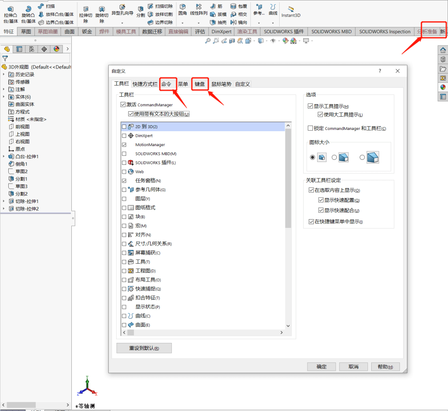Viewport: 448px width, 411px height.
Task: Check 锁定 CommandManager 和工具栏 option
Action: [x=310, y=128]
